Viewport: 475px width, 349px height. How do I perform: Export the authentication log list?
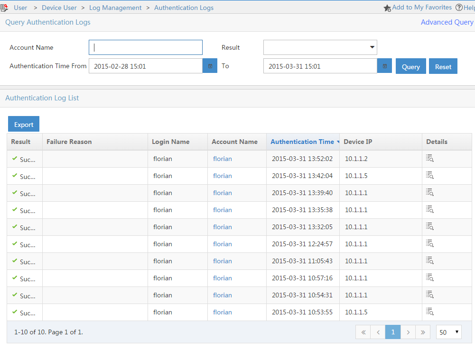point(24,124)
